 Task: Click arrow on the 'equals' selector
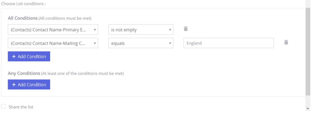pyautogui.click(x=170, y=43)
